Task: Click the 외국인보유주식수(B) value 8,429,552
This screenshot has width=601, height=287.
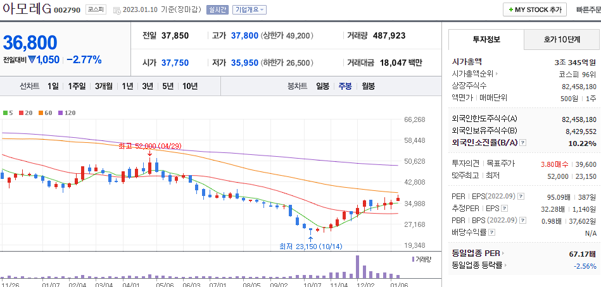Action: coord(581,131)
